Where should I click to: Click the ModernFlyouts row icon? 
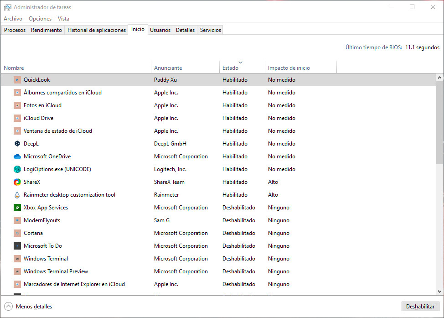(17, 220)
